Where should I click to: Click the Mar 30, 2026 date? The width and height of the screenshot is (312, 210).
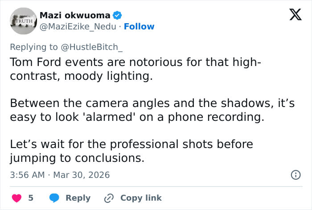pos(81,175)
